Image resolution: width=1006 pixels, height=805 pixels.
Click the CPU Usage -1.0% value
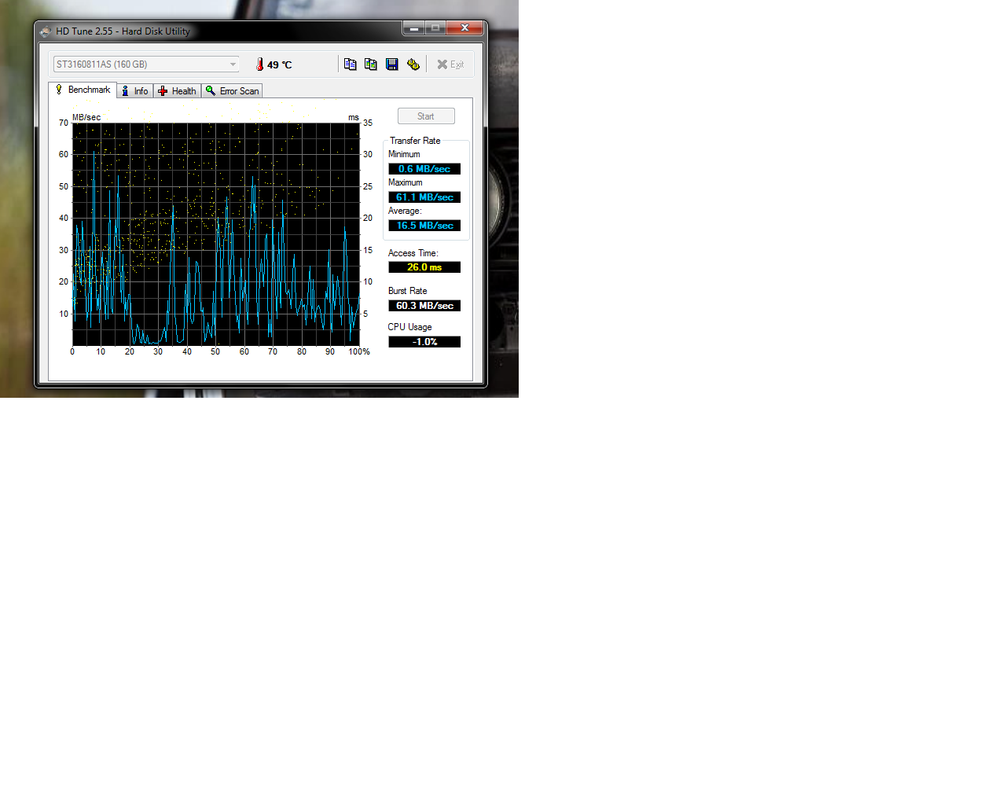pyautogui.click(x=424, y=342)
